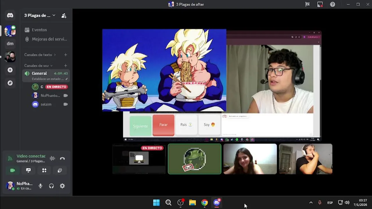Open Discord direct messages home icon
Image resolution: width=372 pixels, height=209 pixels.
[x=10, y=15]
